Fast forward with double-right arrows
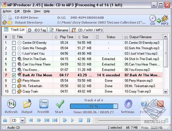This screenshot has width=172, height=131. 39,120
